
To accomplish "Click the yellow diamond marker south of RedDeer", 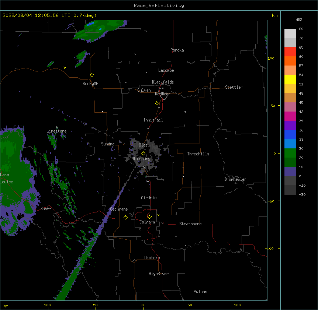I will tap(157, 103).
